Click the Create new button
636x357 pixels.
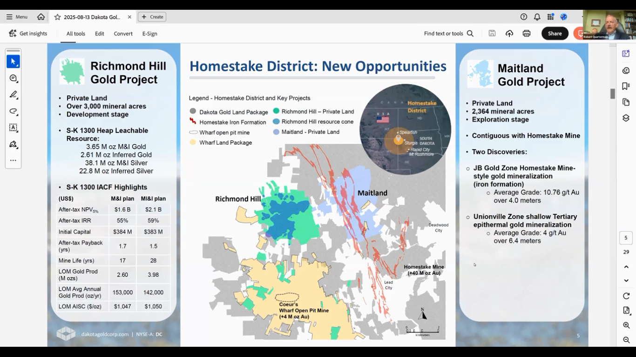click(x=152, y=17)
